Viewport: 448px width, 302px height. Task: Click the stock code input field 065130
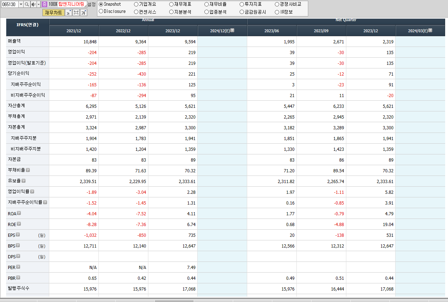click(x=9, y=4)
